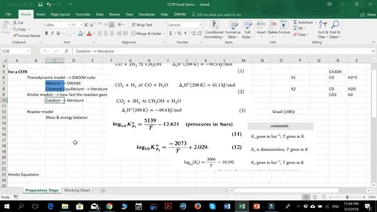Toggle Underline formatting

point(58,33)
